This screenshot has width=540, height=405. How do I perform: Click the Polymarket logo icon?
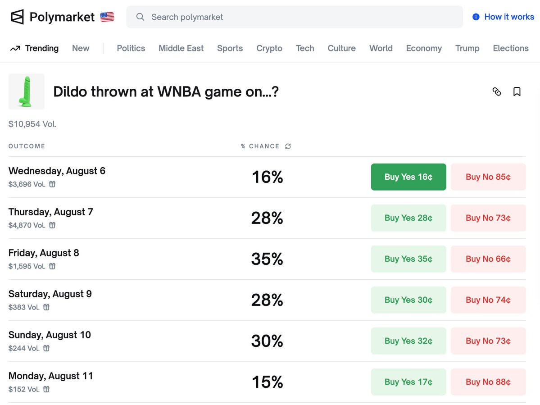pyautogui.click(x=17, y=17)
